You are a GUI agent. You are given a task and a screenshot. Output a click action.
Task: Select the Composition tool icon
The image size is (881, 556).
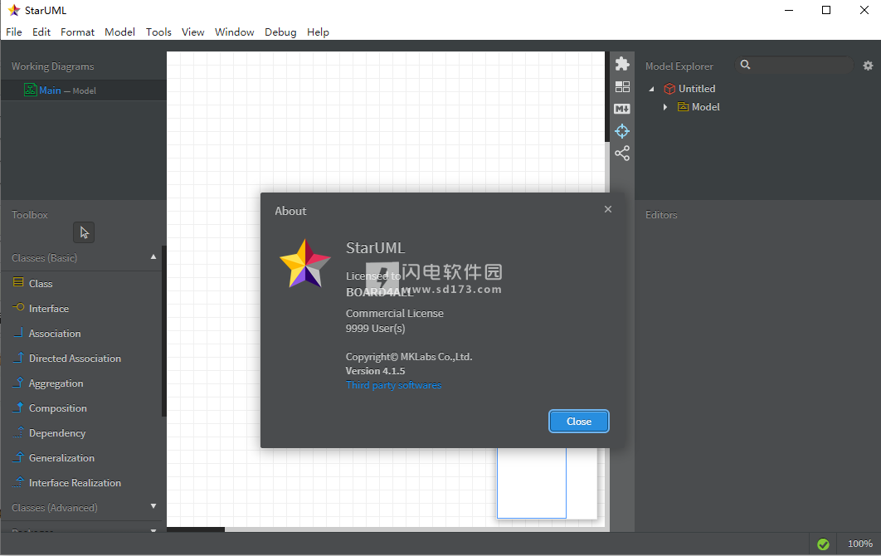[18, 407]
